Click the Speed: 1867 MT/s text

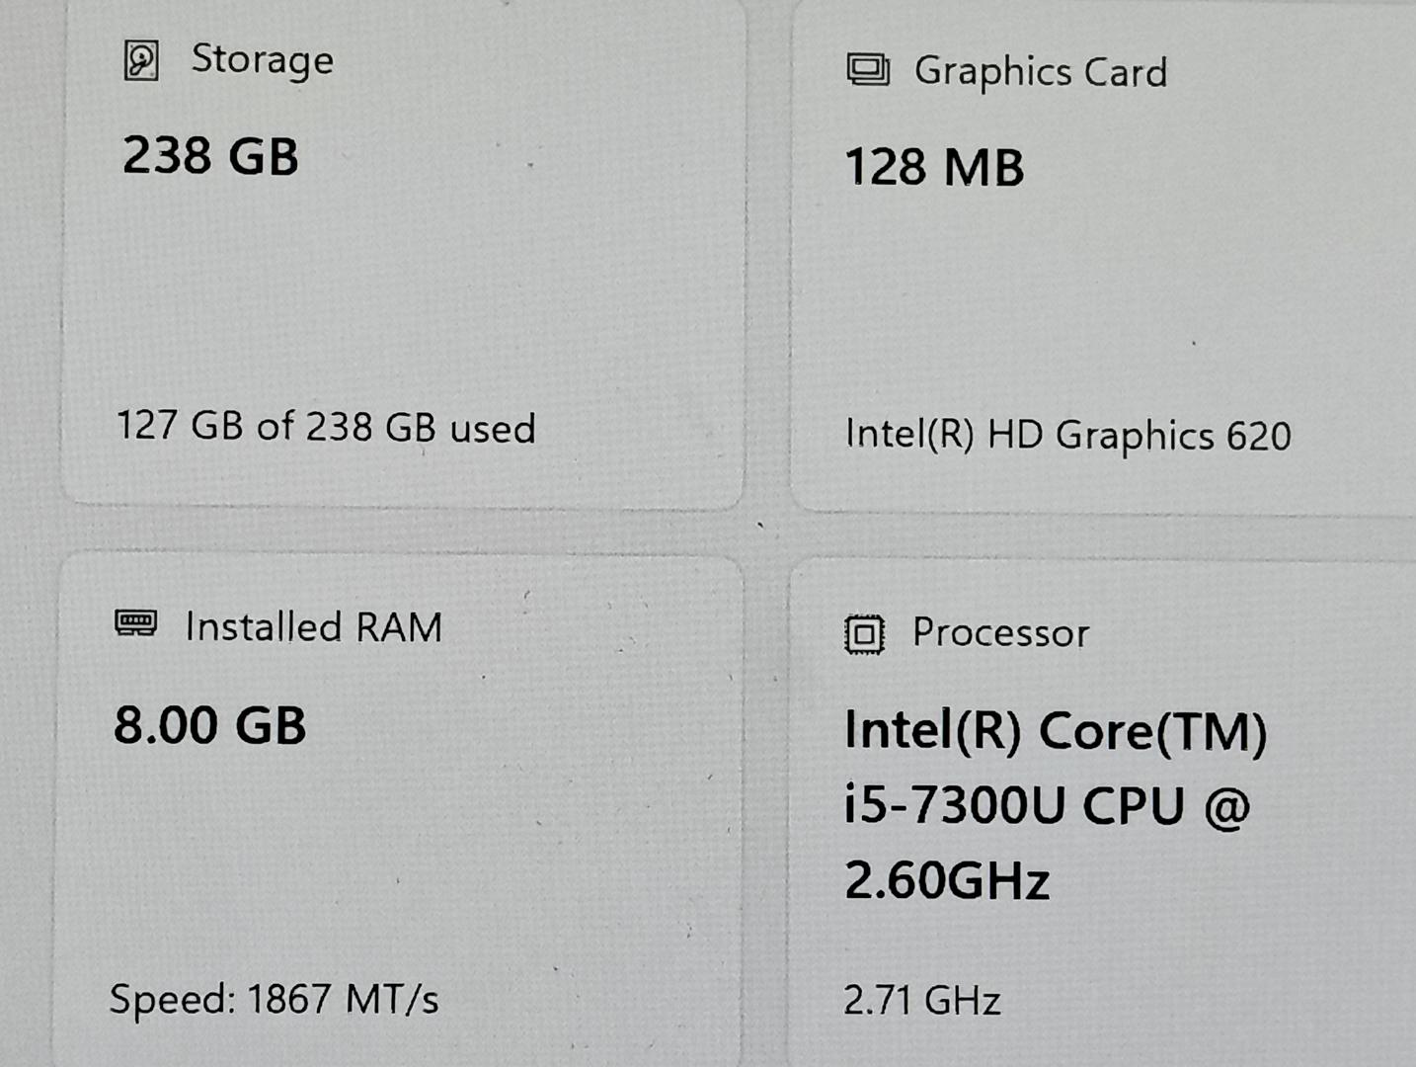[x=274, y=999]
